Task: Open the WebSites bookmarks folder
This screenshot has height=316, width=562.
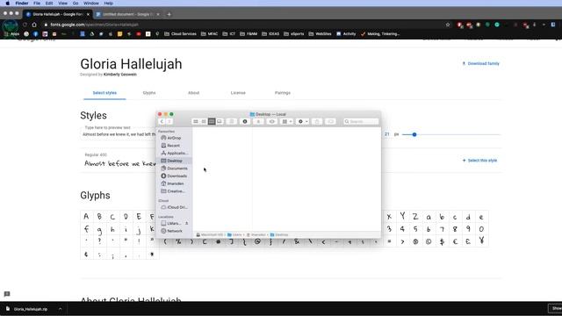Action: click(320, 34)
